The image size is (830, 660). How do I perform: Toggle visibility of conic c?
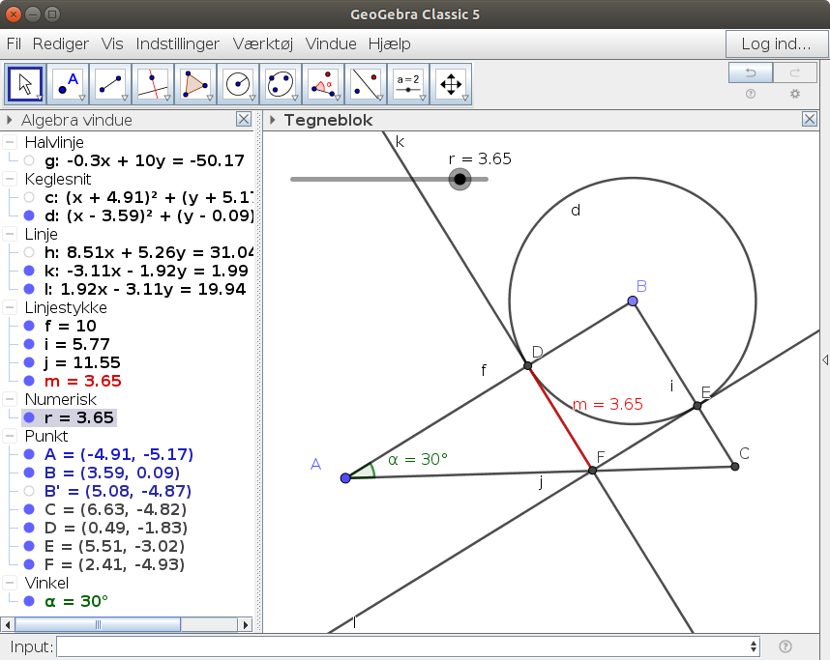[x=29, y=197]
